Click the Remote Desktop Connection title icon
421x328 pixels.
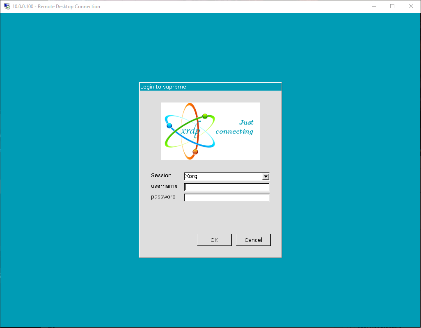[7, 6]
